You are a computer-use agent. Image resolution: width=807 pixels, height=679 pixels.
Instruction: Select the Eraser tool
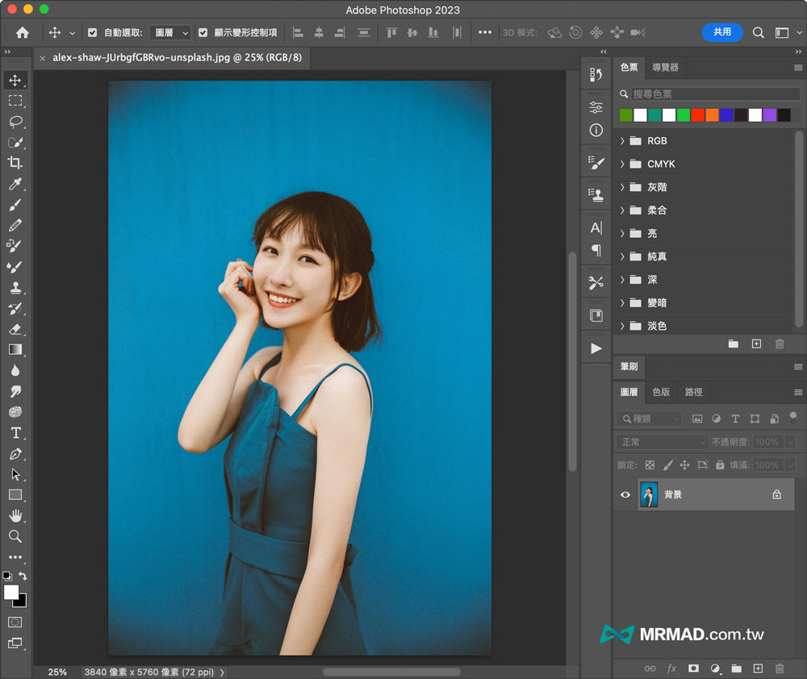(15, 329)
